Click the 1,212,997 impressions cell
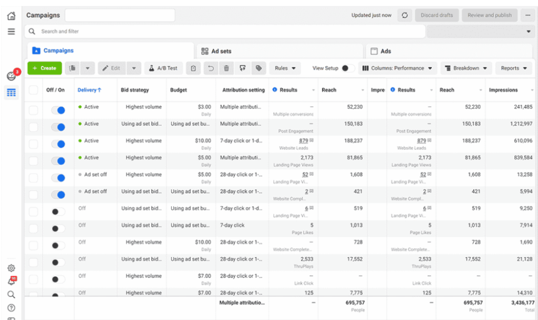The width and height of the screenshot is (538, 320). click(521, 124)
